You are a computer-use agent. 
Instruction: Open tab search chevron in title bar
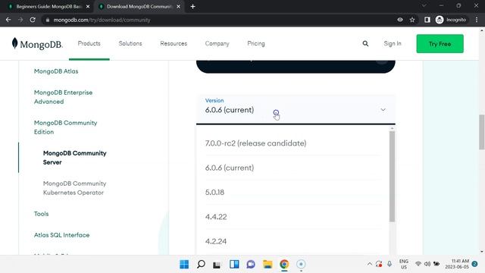[x=424, y=6]
